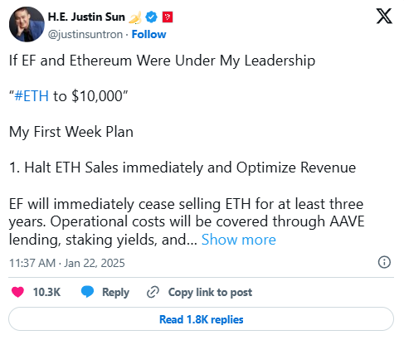404x340 pixels.
Task: Click the Reply text label
Action: pyautogui.click(x=115, y=293)
